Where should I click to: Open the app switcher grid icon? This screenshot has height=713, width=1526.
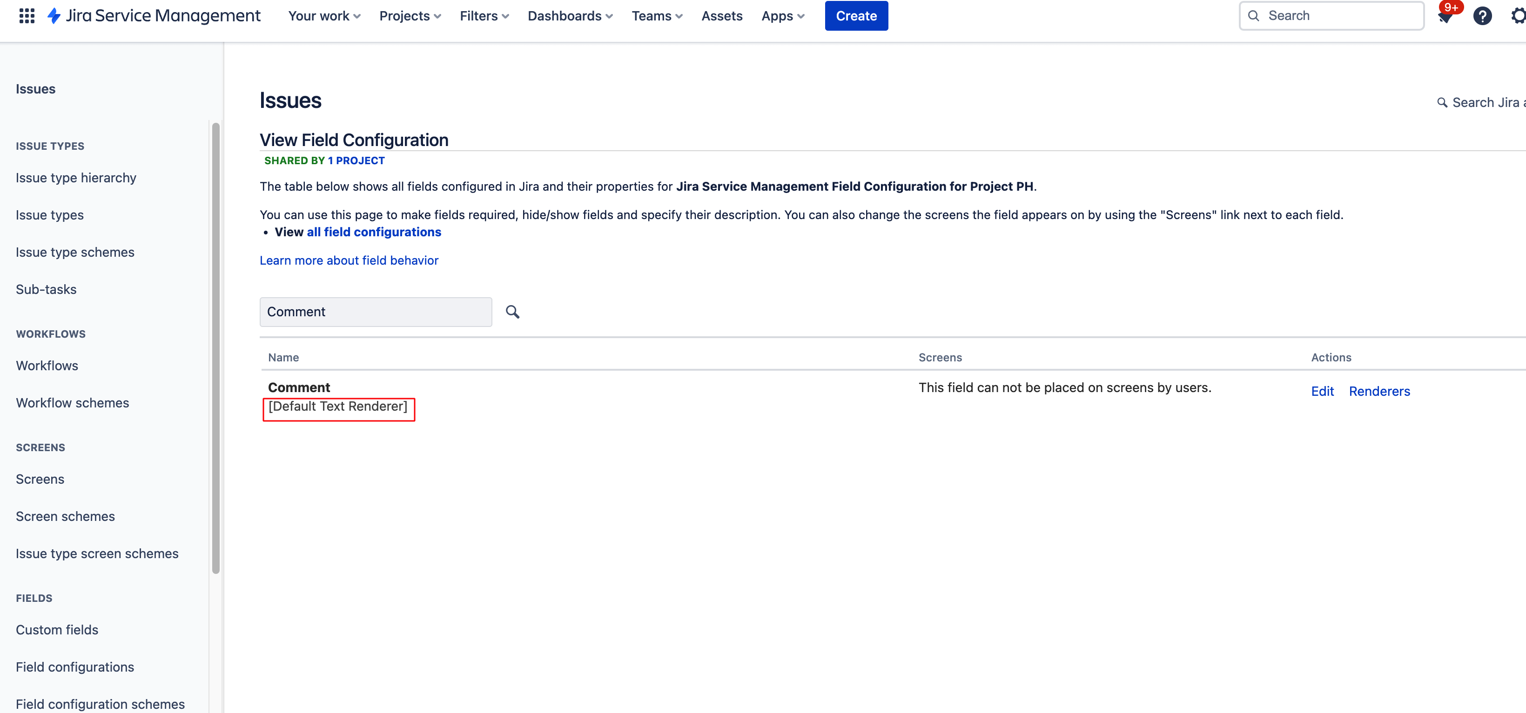click(27, 16)
